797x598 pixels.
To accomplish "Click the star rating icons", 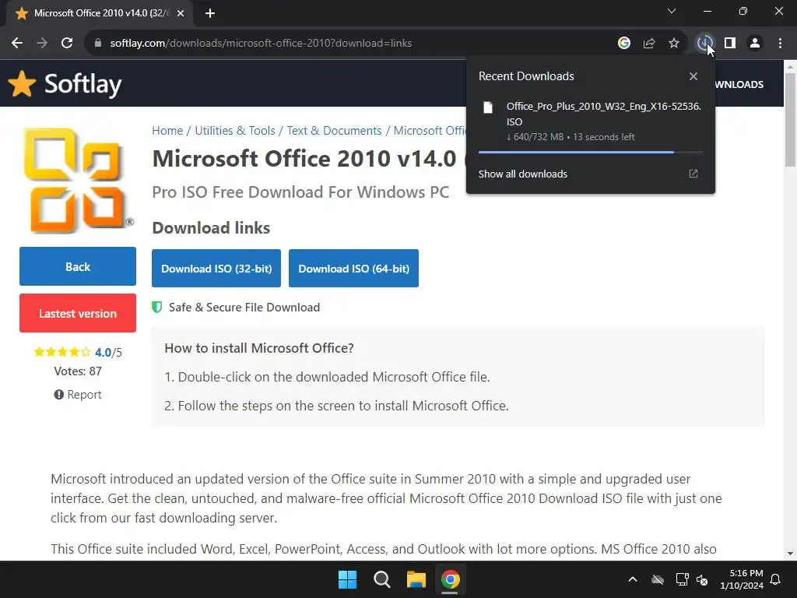I will [62, 352].
